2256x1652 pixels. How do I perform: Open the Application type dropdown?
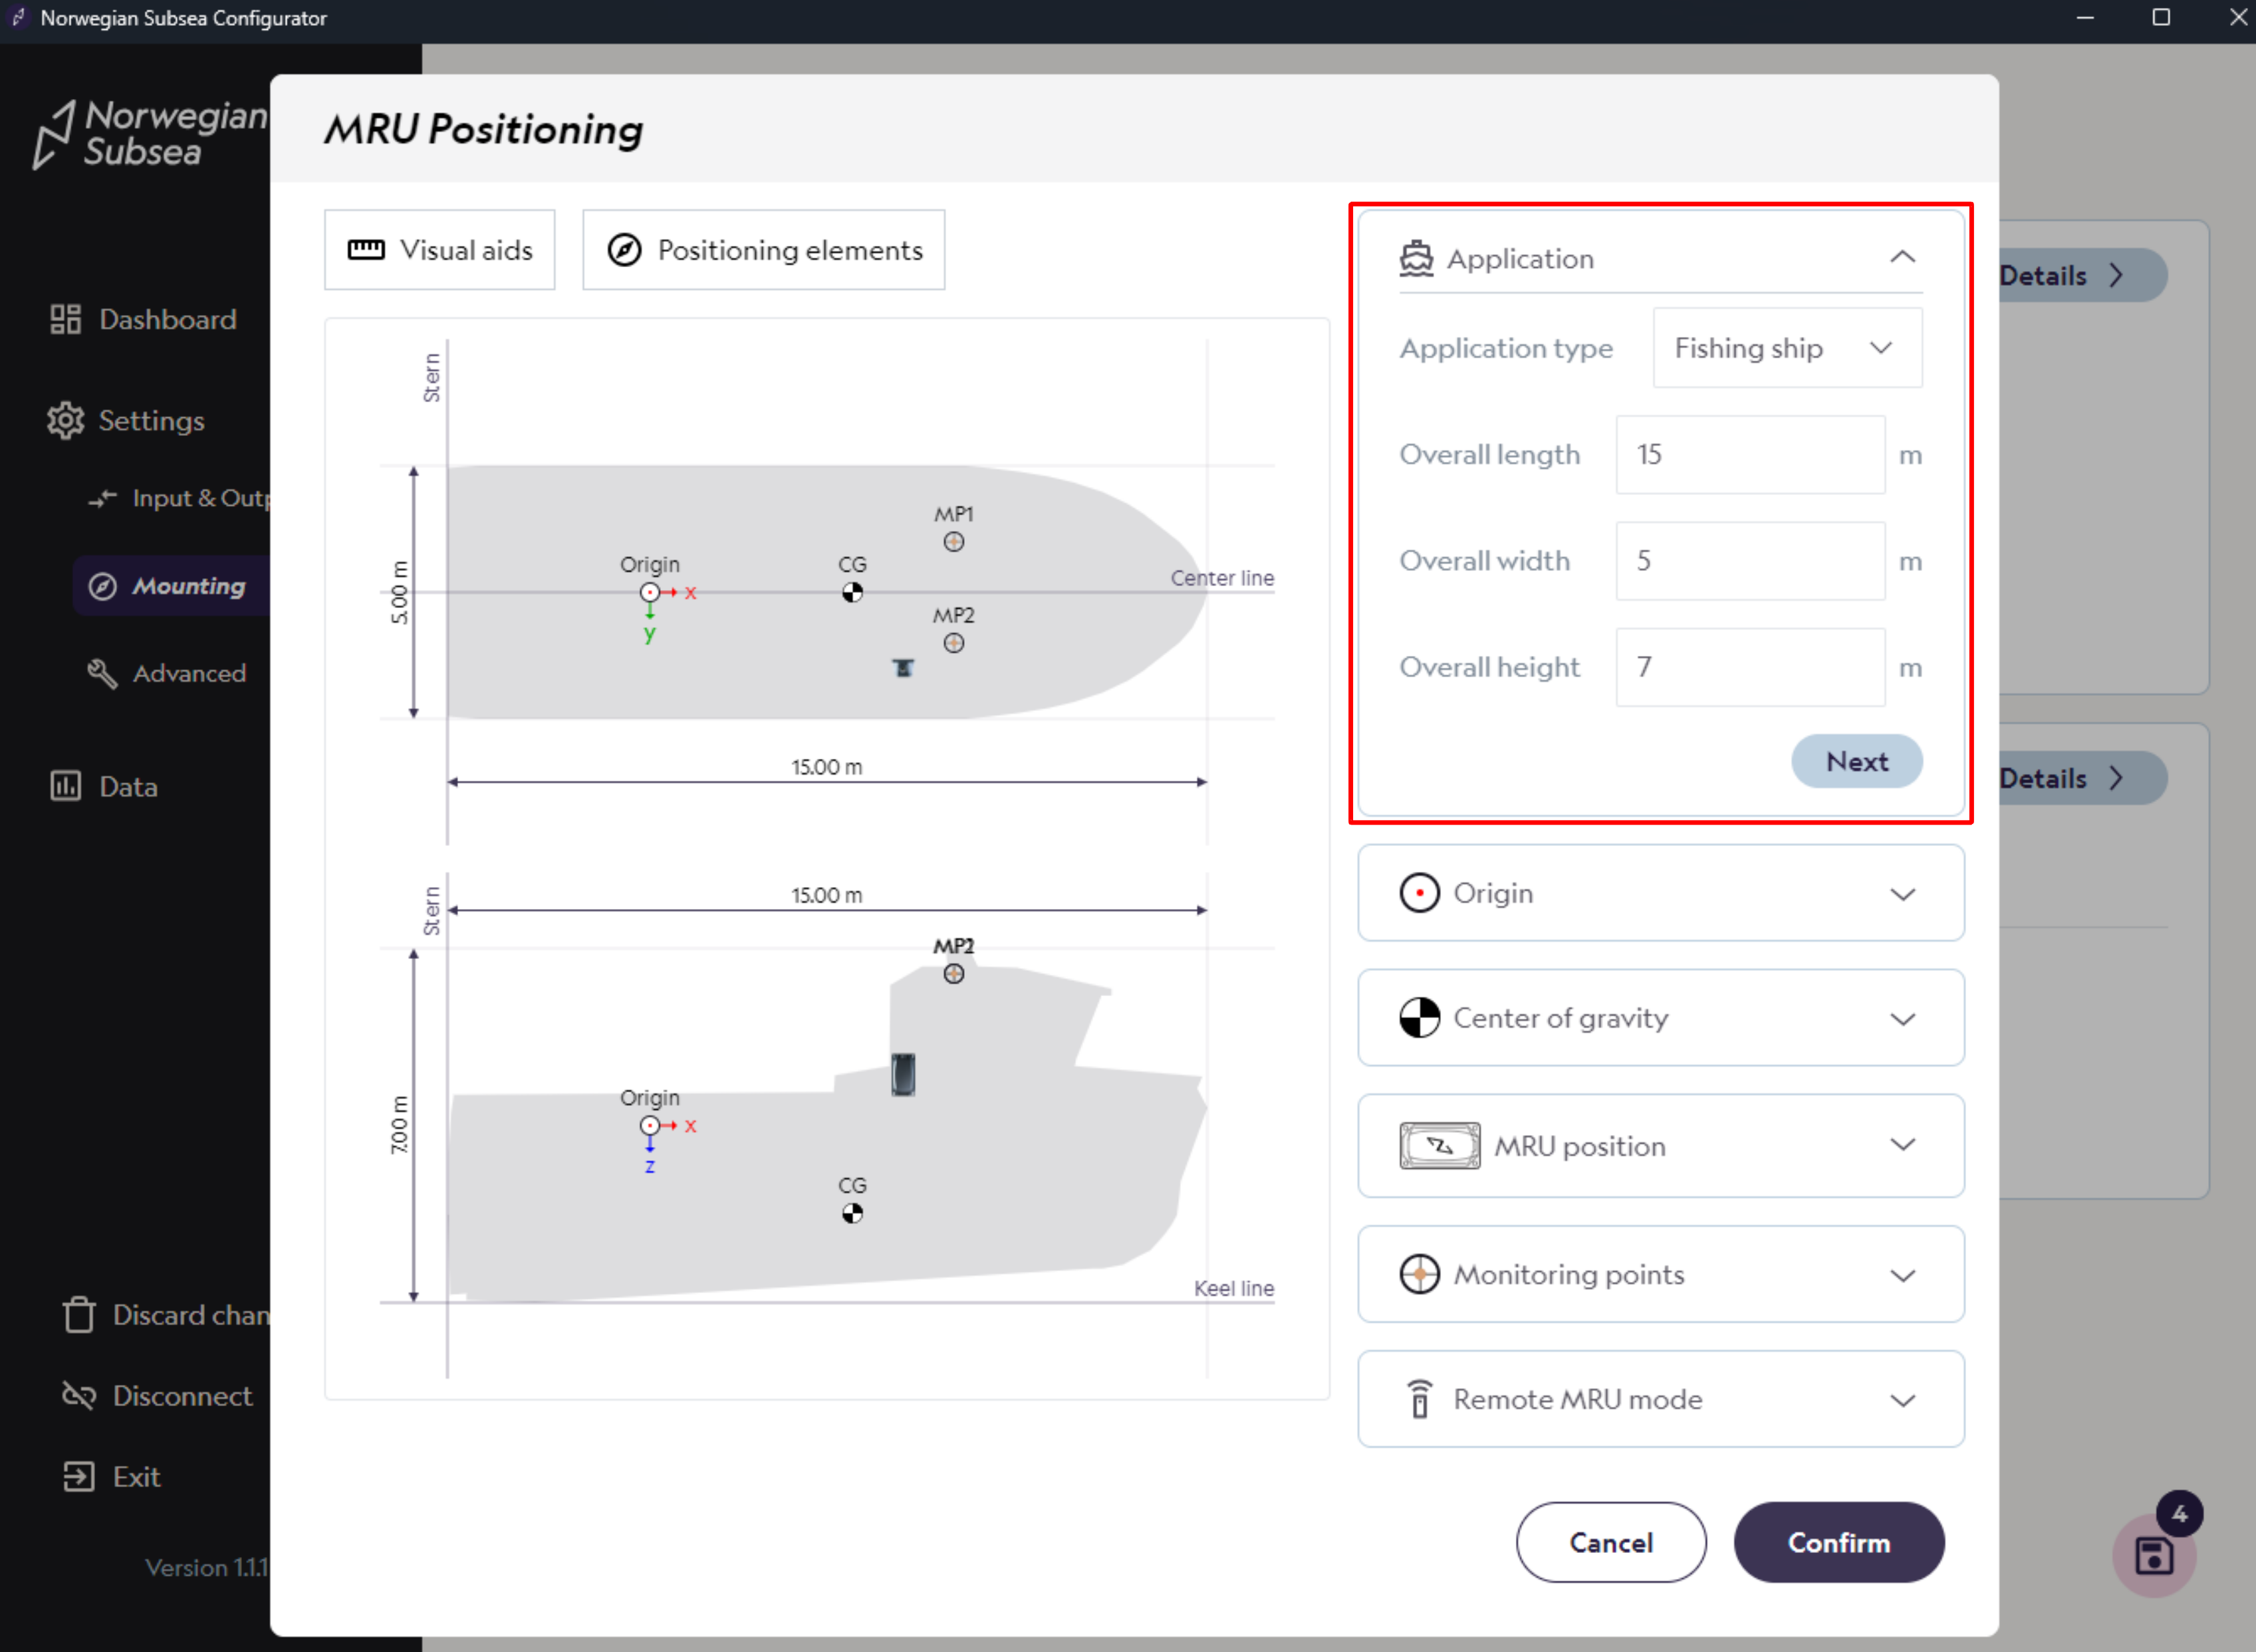1787,348
